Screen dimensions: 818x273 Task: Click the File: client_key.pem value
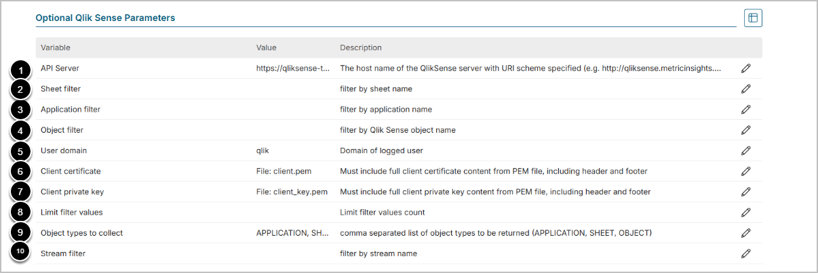tap(292, 192)
